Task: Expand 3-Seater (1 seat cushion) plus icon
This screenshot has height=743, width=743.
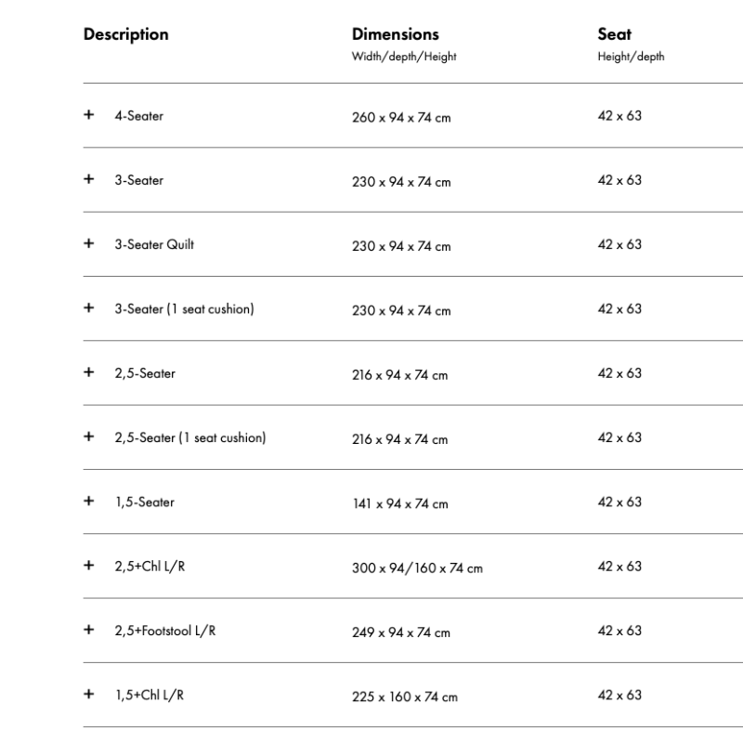Action: pyautogui.click(x=88, y=308)
